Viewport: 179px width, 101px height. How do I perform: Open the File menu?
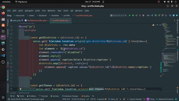[9, 11]
